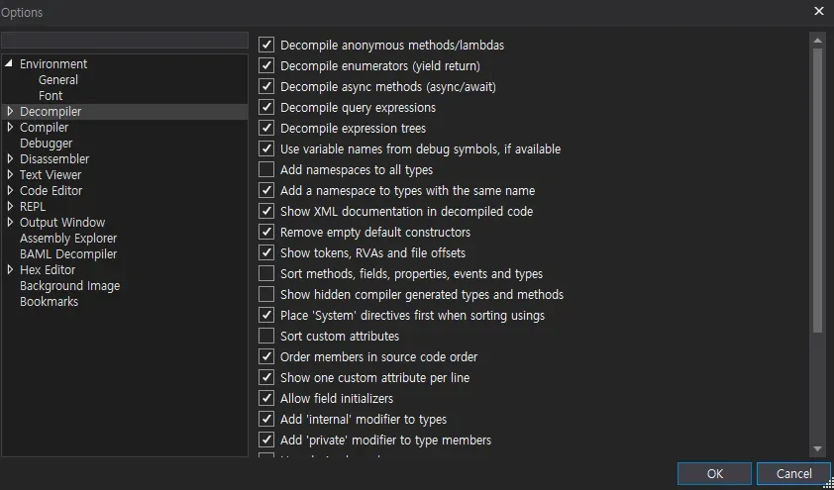
Task: Collapse the Environment tree node
Action: [10, 64]
